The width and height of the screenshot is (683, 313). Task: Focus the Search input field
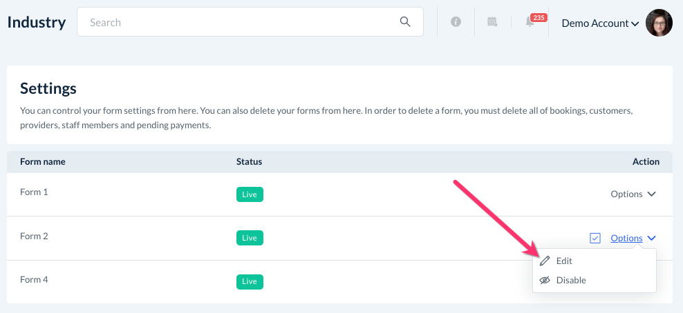pyautogui.click(x=242, y=22)
